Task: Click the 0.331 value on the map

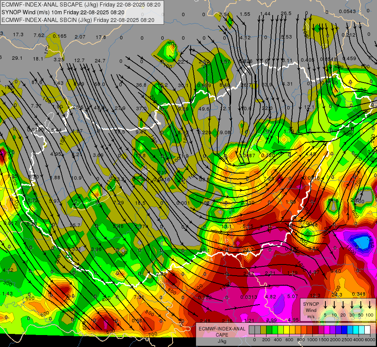Action: (74, 249)
